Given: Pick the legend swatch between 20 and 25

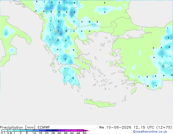Looking at the screenshot, I should [49, 130].
